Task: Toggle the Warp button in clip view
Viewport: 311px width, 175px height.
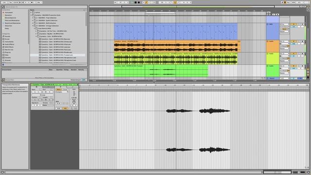Action: 59,89
